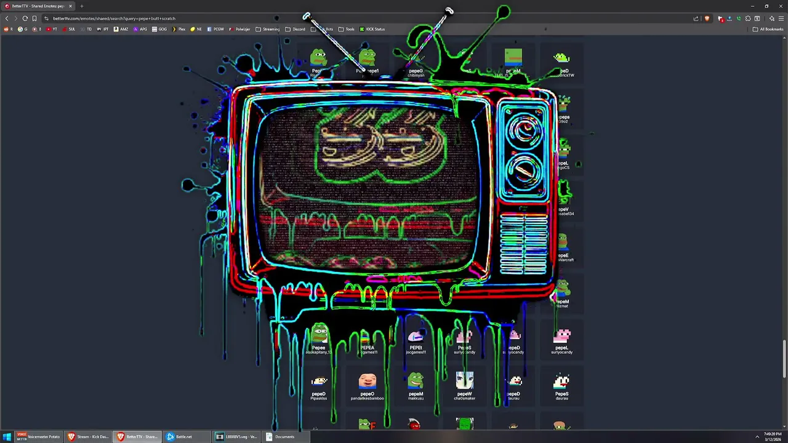Expand the Tools bookmarks folder
788x443 pixels.
pyautogui.click(x=347, y=29)
